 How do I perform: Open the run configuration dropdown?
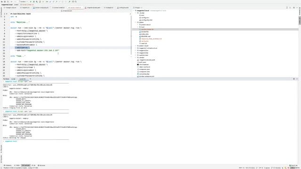coord(23,1)
